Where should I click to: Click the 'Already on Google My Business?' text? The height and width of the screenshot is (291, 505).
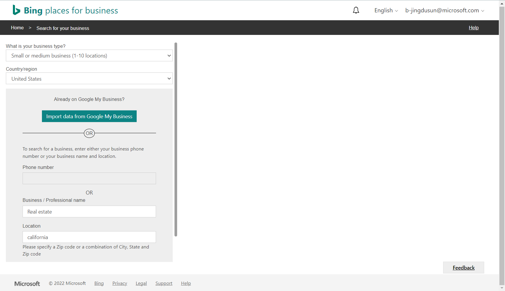click(x=89, y=99)
